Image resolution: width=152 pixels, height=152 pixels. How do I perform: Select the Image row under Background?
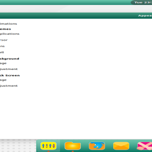(x=3, y=63)
